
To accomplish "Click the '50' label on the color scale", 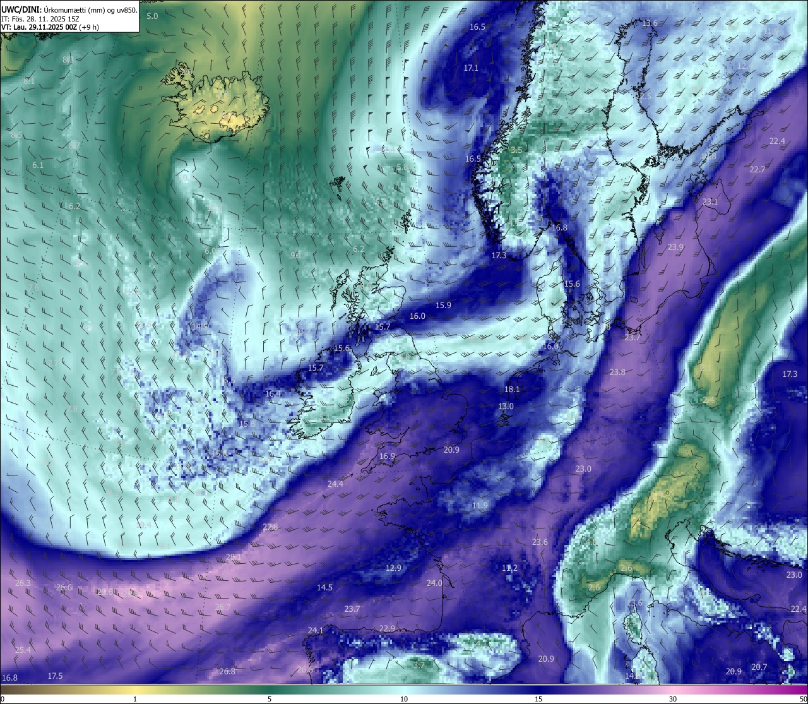I will coord(803,699).
